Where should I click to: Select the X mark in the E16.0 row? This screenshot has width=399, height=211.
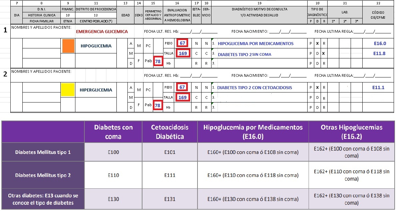318,43
